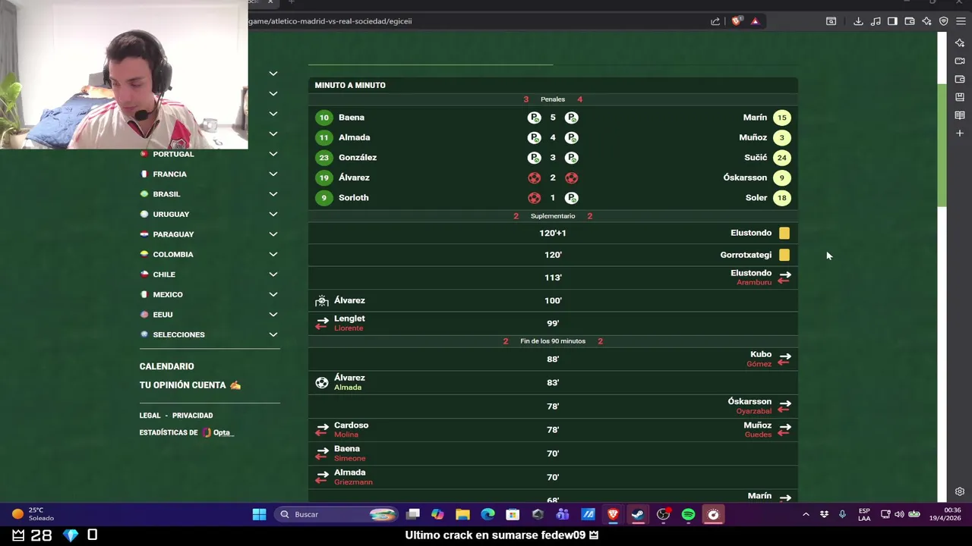Screen dimensions: 972x546
Task: Open the Brave Shields lion icon
Action: click(736, 21)
